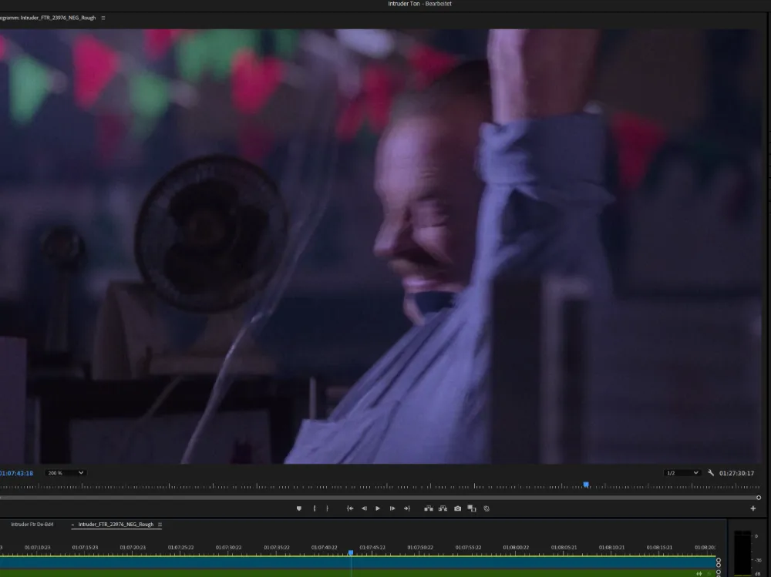Export frame with the camera icon
Viewport: 771px width, 577px height.
[x=458, y=508]
